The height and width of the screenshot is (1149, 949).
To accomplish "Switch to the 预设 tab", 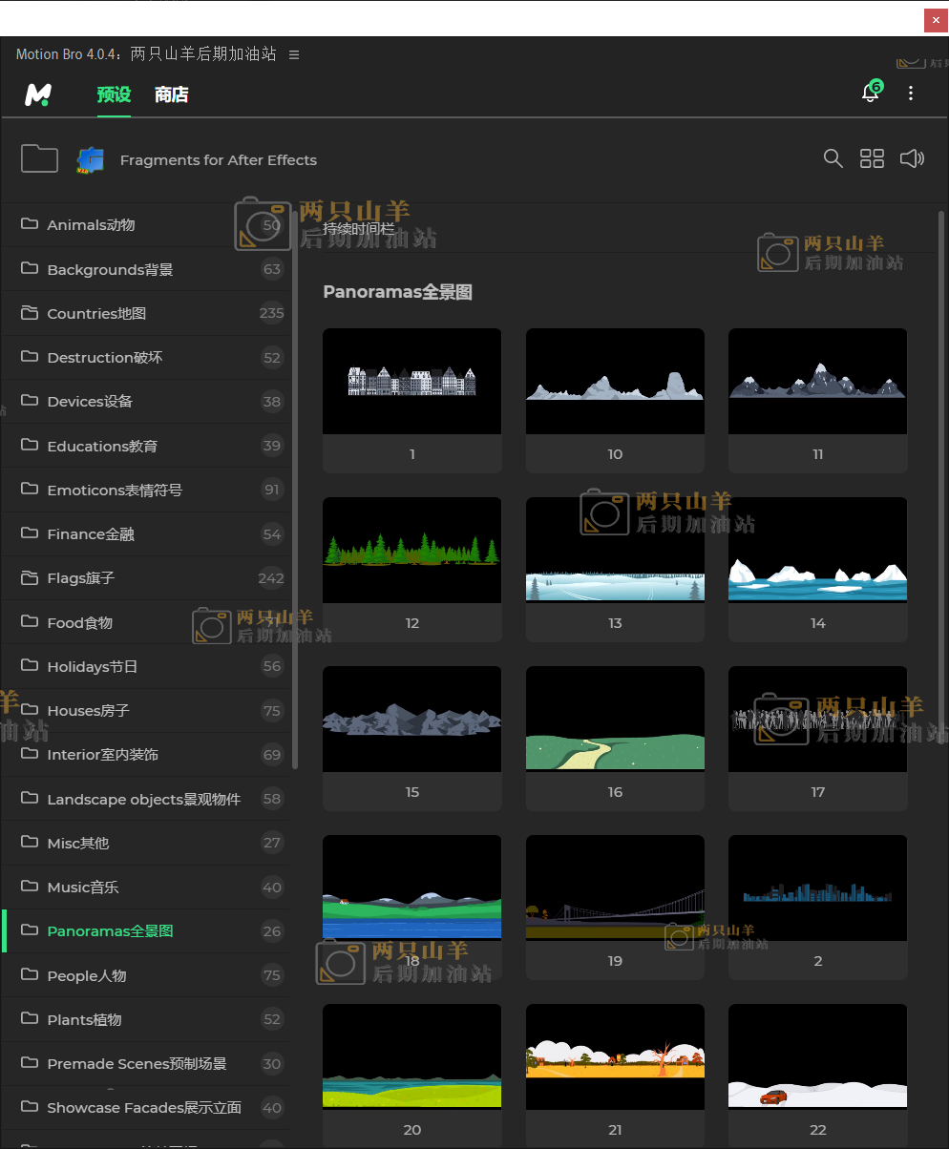I will [114, 94].
